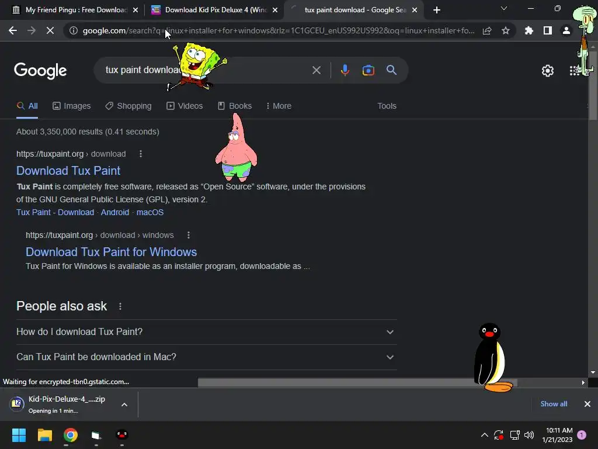Screen dimensions: 598x449
Task: Close the Kid Pix Deluxe 4 tab
Action: [275, 11]
